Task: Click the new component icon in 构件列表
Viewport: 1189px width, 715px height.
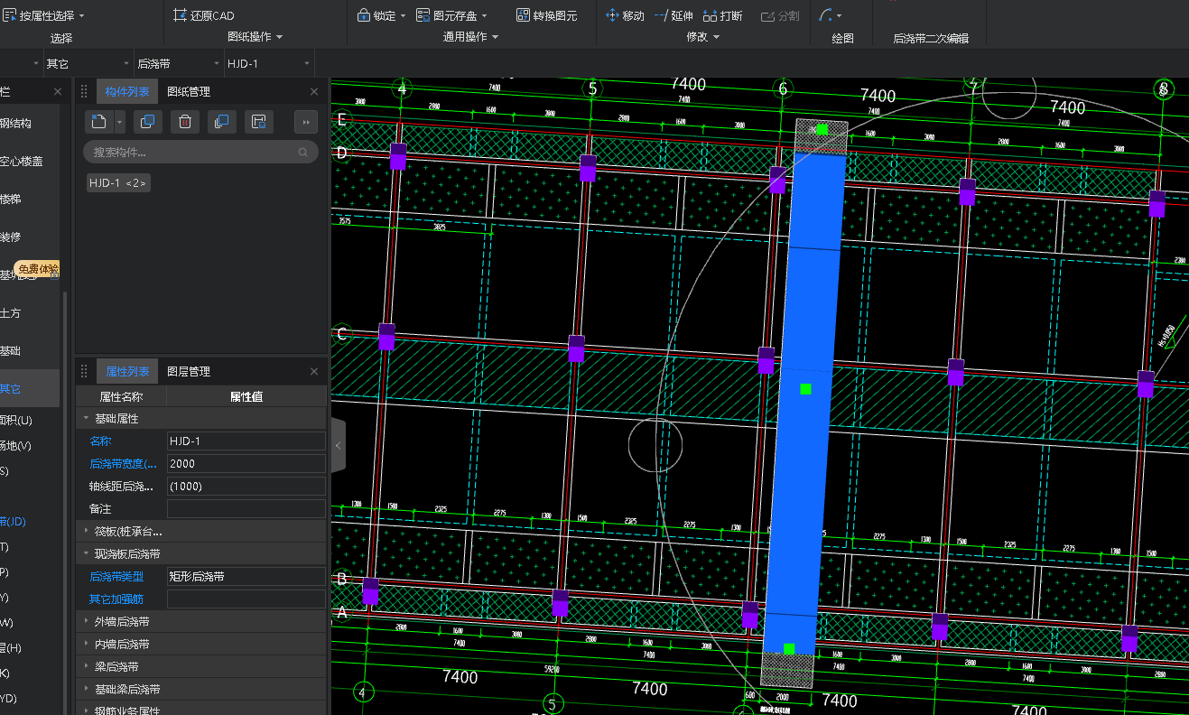Action: click(99, 122)
